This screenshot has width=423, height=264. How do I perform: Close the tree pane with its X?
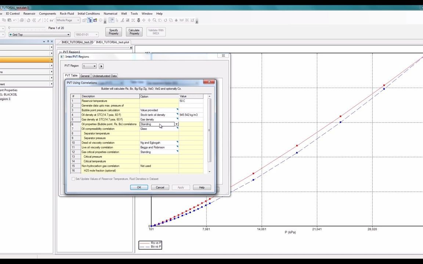pos(131,48)
